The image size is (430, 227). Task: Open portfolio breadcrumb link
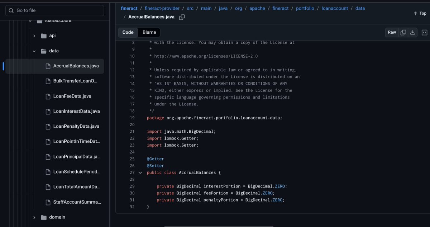coord(305,8)
